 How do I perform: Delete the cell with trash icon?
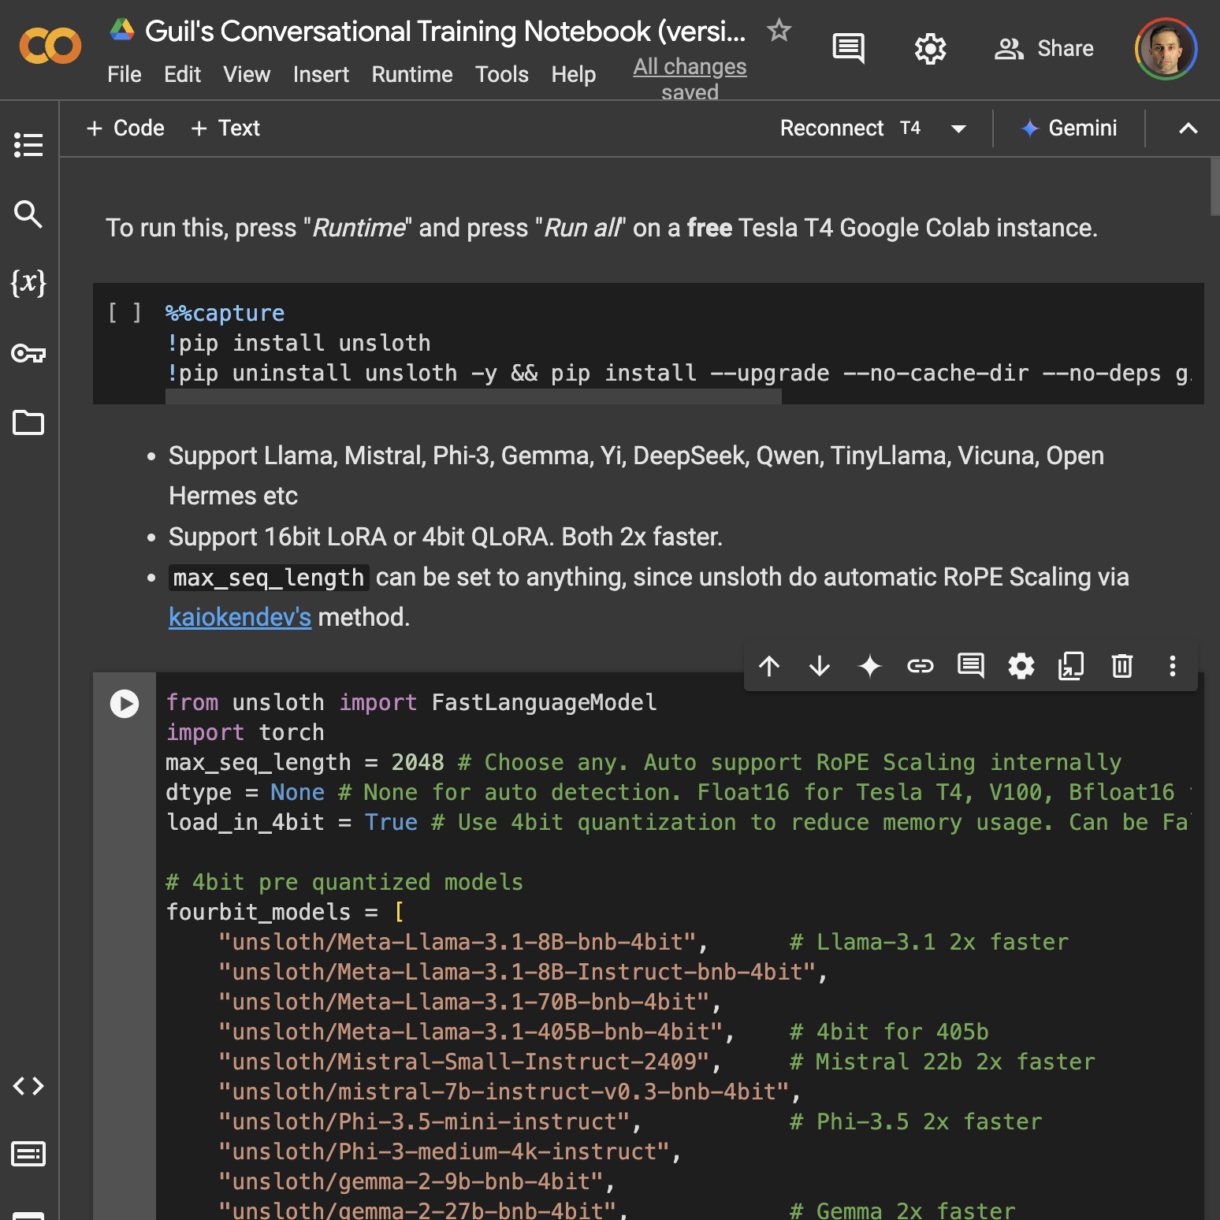click(x=1122, y=666)
